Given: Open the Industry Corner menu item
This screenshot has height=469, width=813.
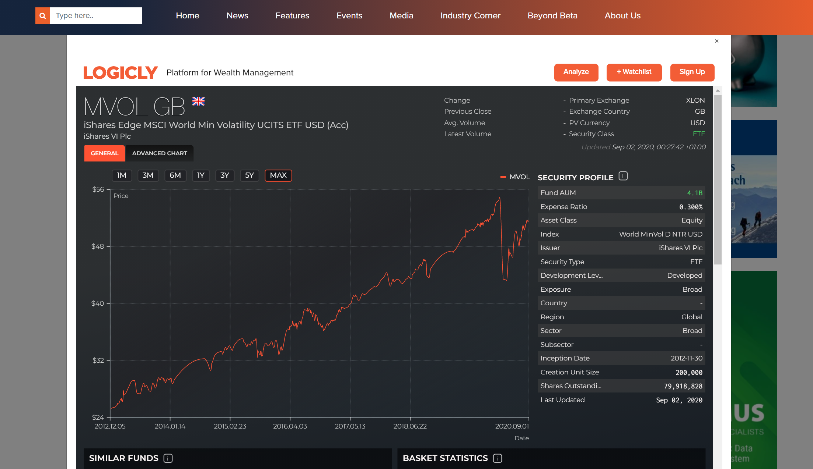Looking at the screenshot, I should click(470, 16).
